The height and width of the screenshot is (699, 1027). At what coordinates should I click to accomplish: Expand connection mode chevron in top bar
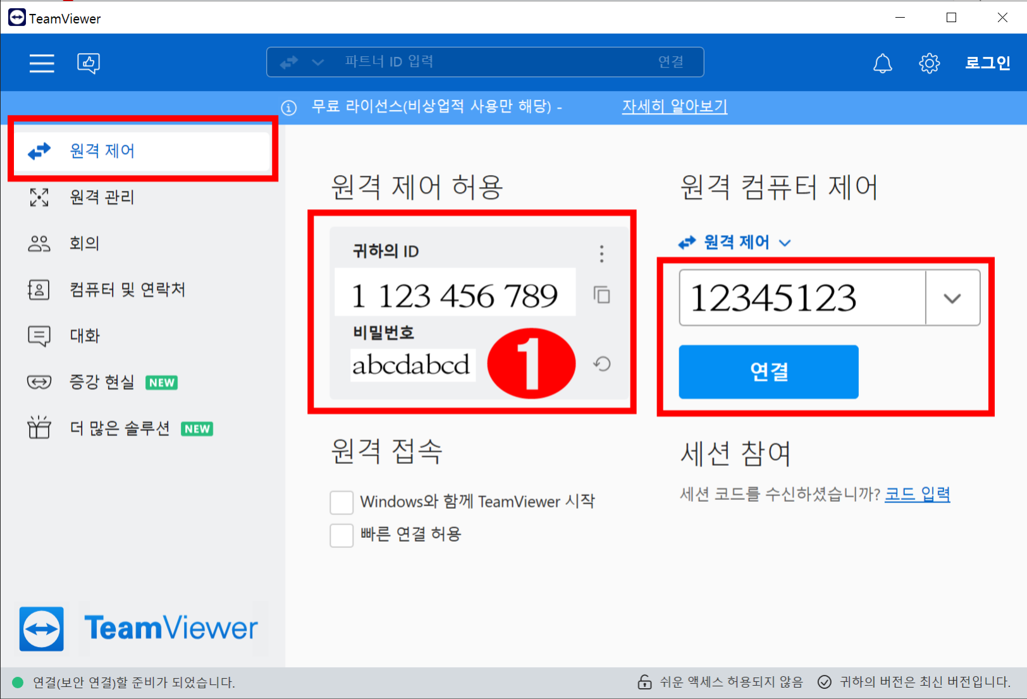318,62
